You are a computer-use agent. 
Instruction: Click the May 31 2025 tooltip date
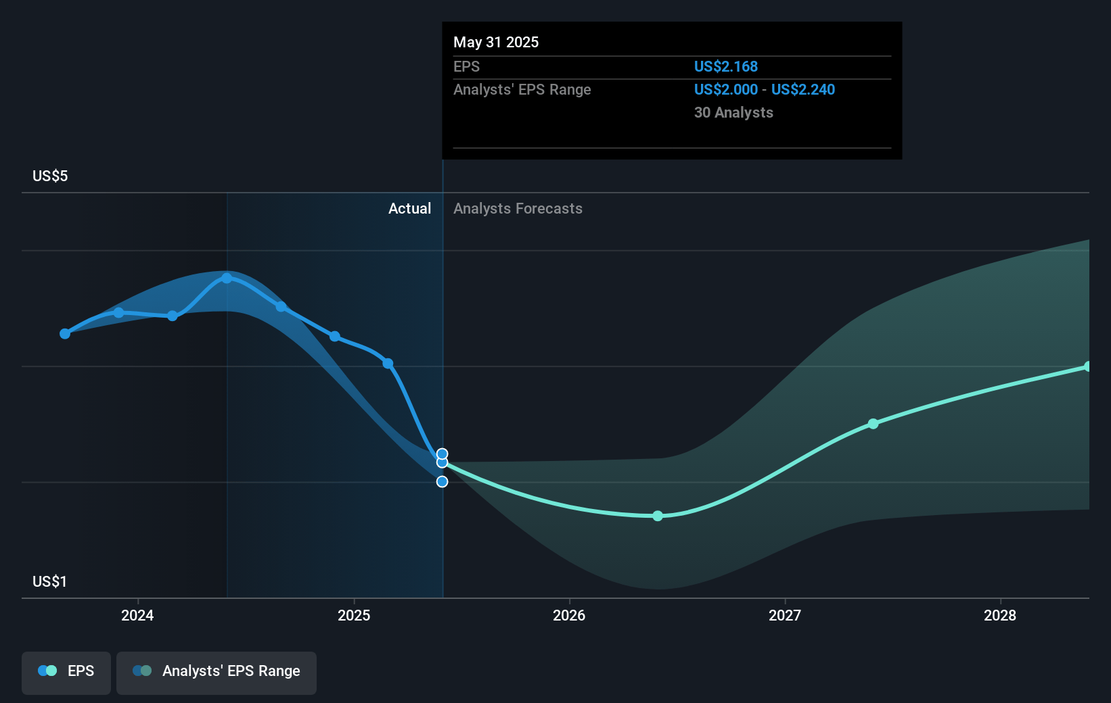point(496,43)
